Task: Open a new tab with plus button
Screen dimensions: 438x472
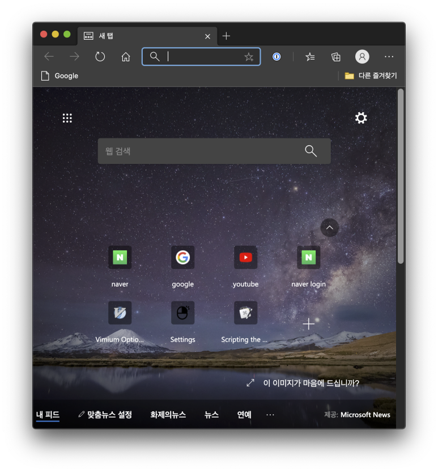Action: click(226, 36)
